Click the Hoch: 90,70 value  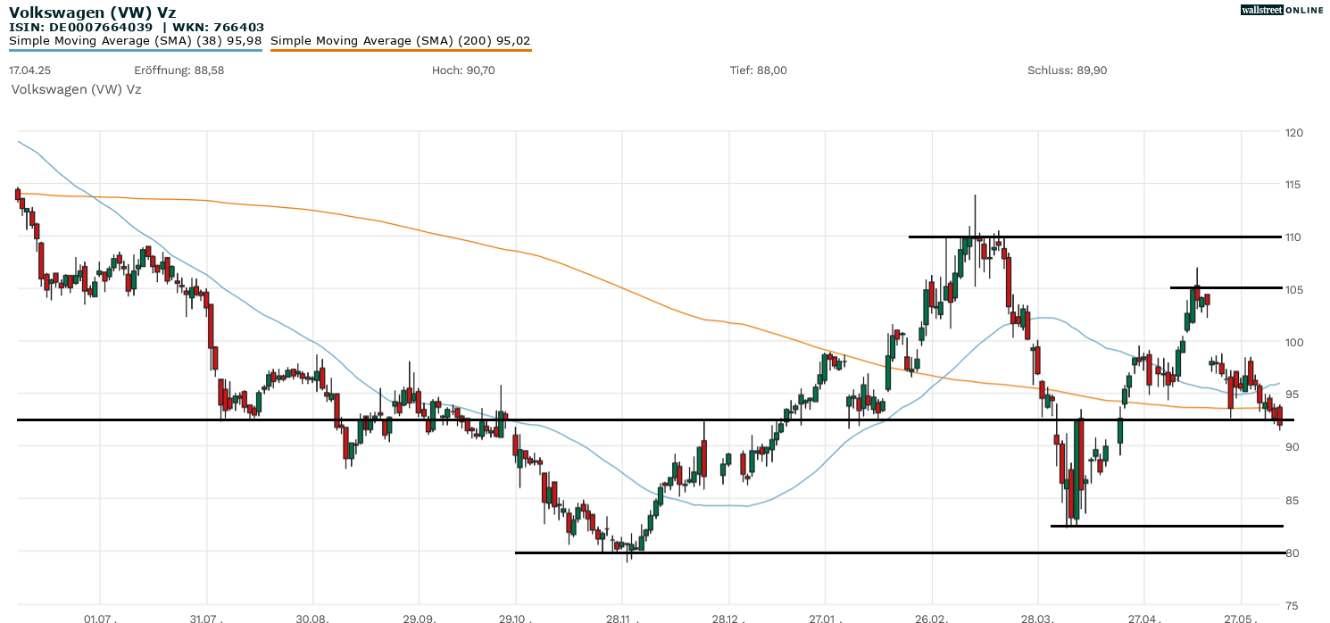pos(463,70)
